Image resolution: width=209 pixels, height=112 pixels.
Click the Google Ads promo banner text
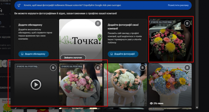click(72, 5)
